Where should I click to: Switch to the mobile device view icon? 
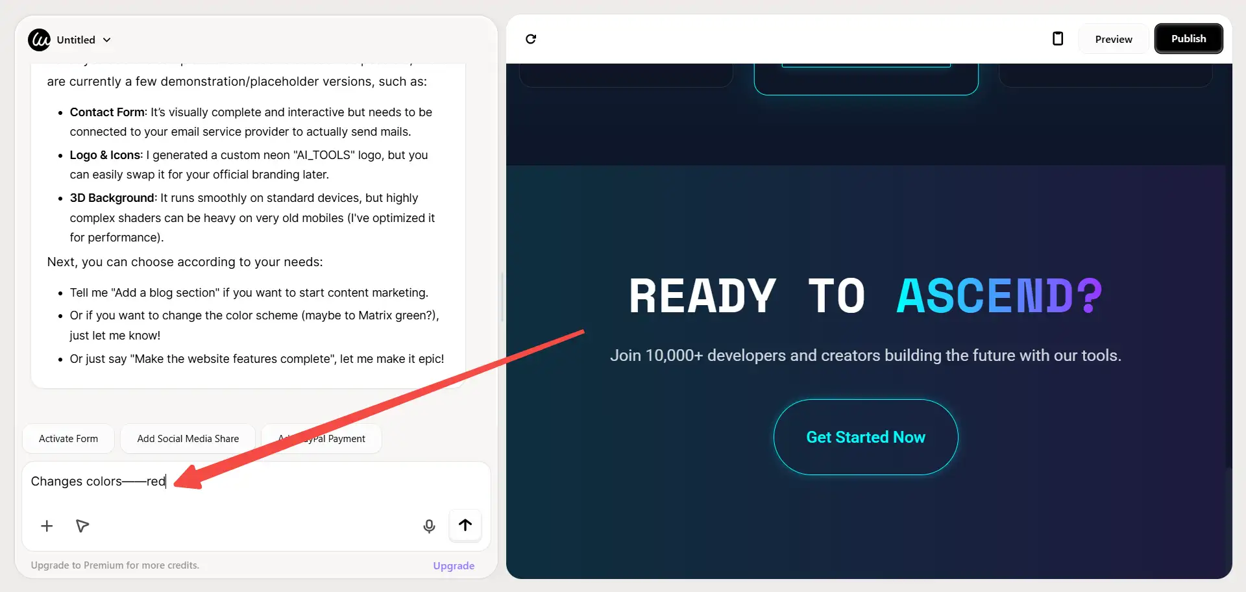[1058, 39]
